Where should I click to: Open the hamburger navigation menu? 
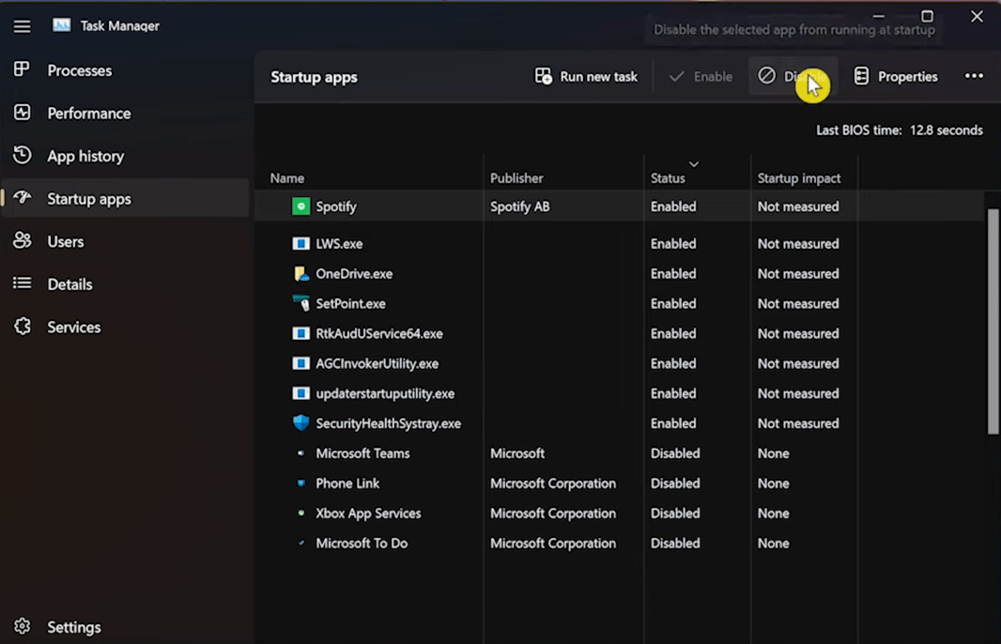click(22, 26)
